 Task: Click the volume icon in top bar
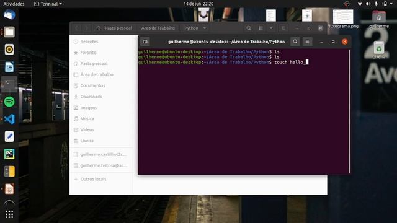pyautogui.click(x=368, y=4)
